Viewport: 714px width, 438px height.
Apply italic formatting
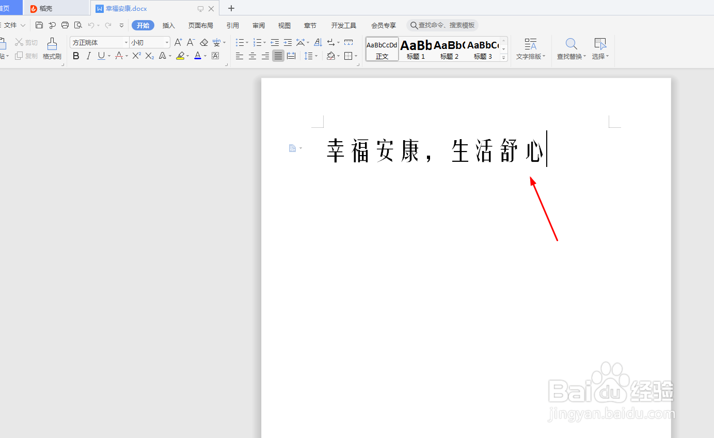88,56
